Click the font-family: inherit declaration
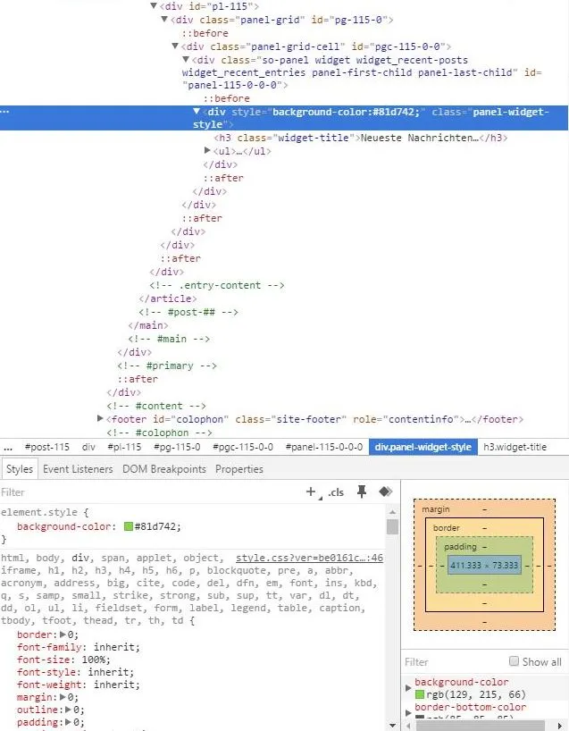The image size is (569, 731). point(79,647)
